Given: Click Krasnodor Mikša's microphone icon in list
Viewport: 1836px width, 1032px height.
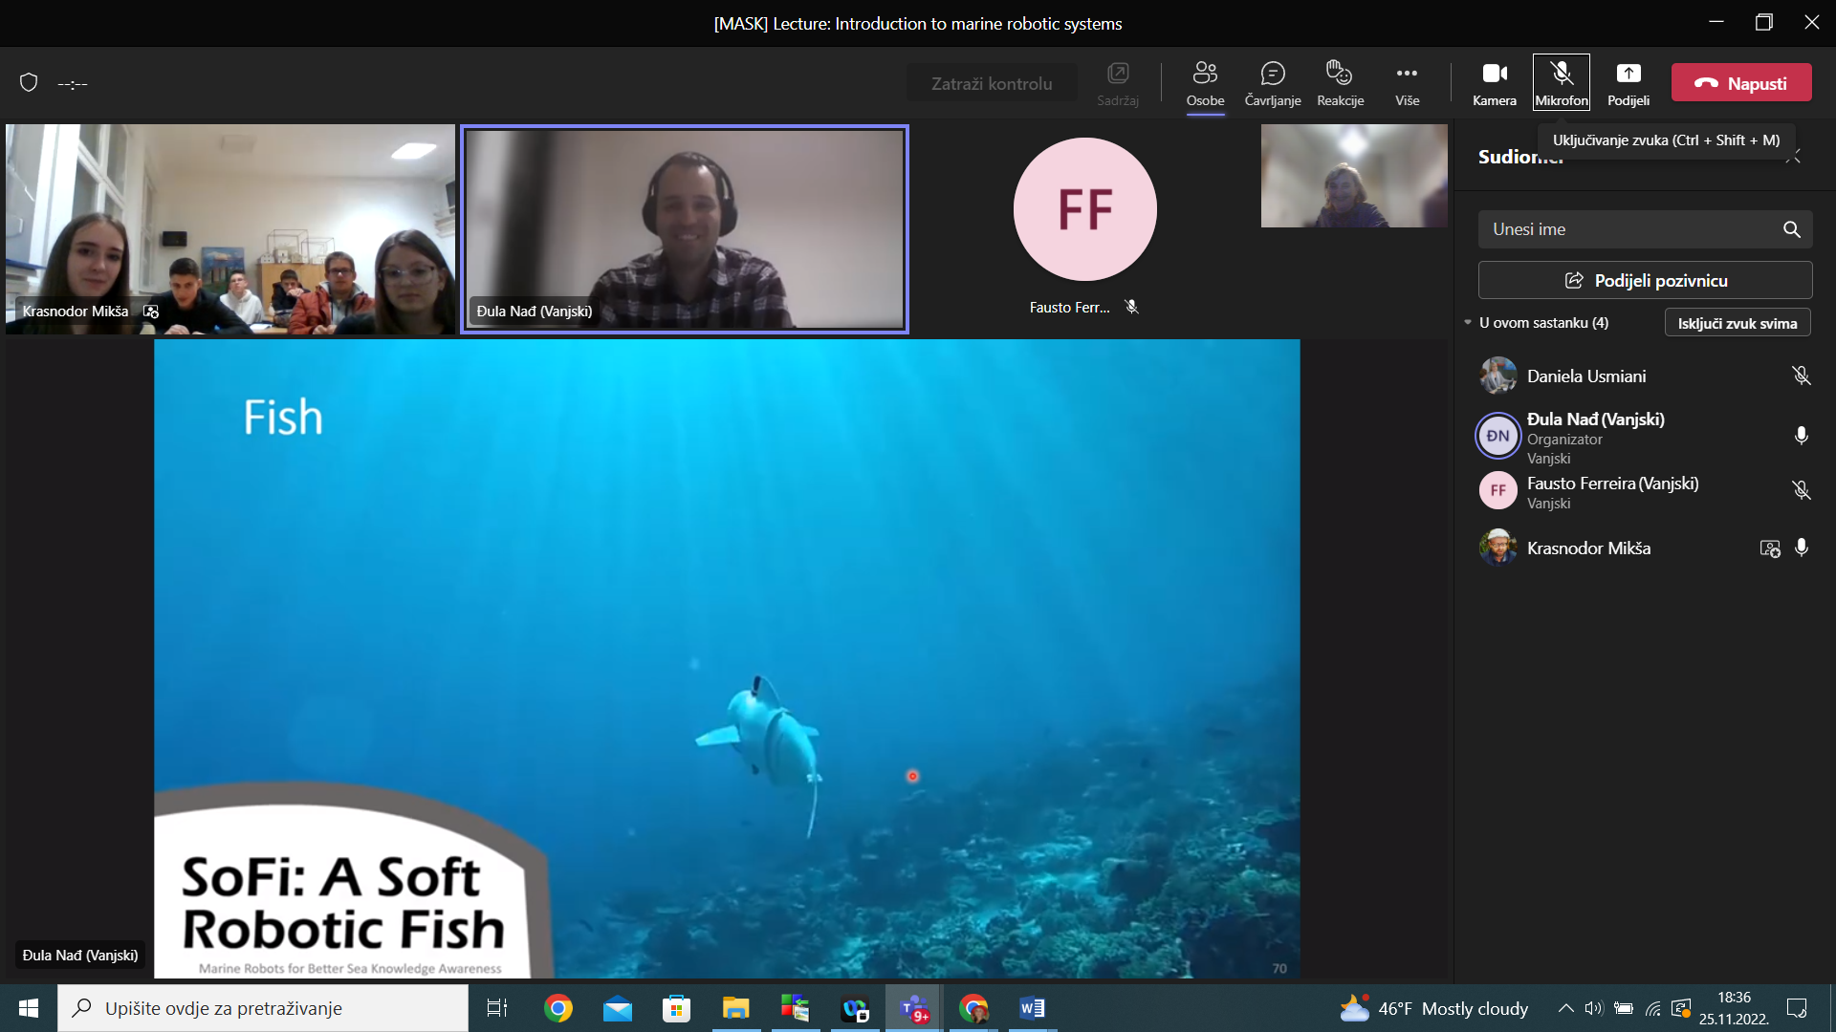Looking at the screenshot, I should pyautogui.click(x=1801, y=548).
